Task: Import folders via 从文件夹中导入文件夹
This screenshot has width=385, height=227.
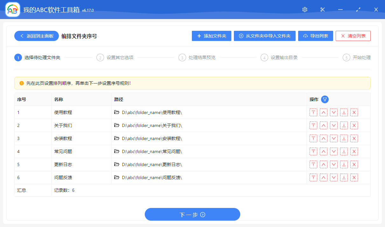Action: [x=264, y=36]
